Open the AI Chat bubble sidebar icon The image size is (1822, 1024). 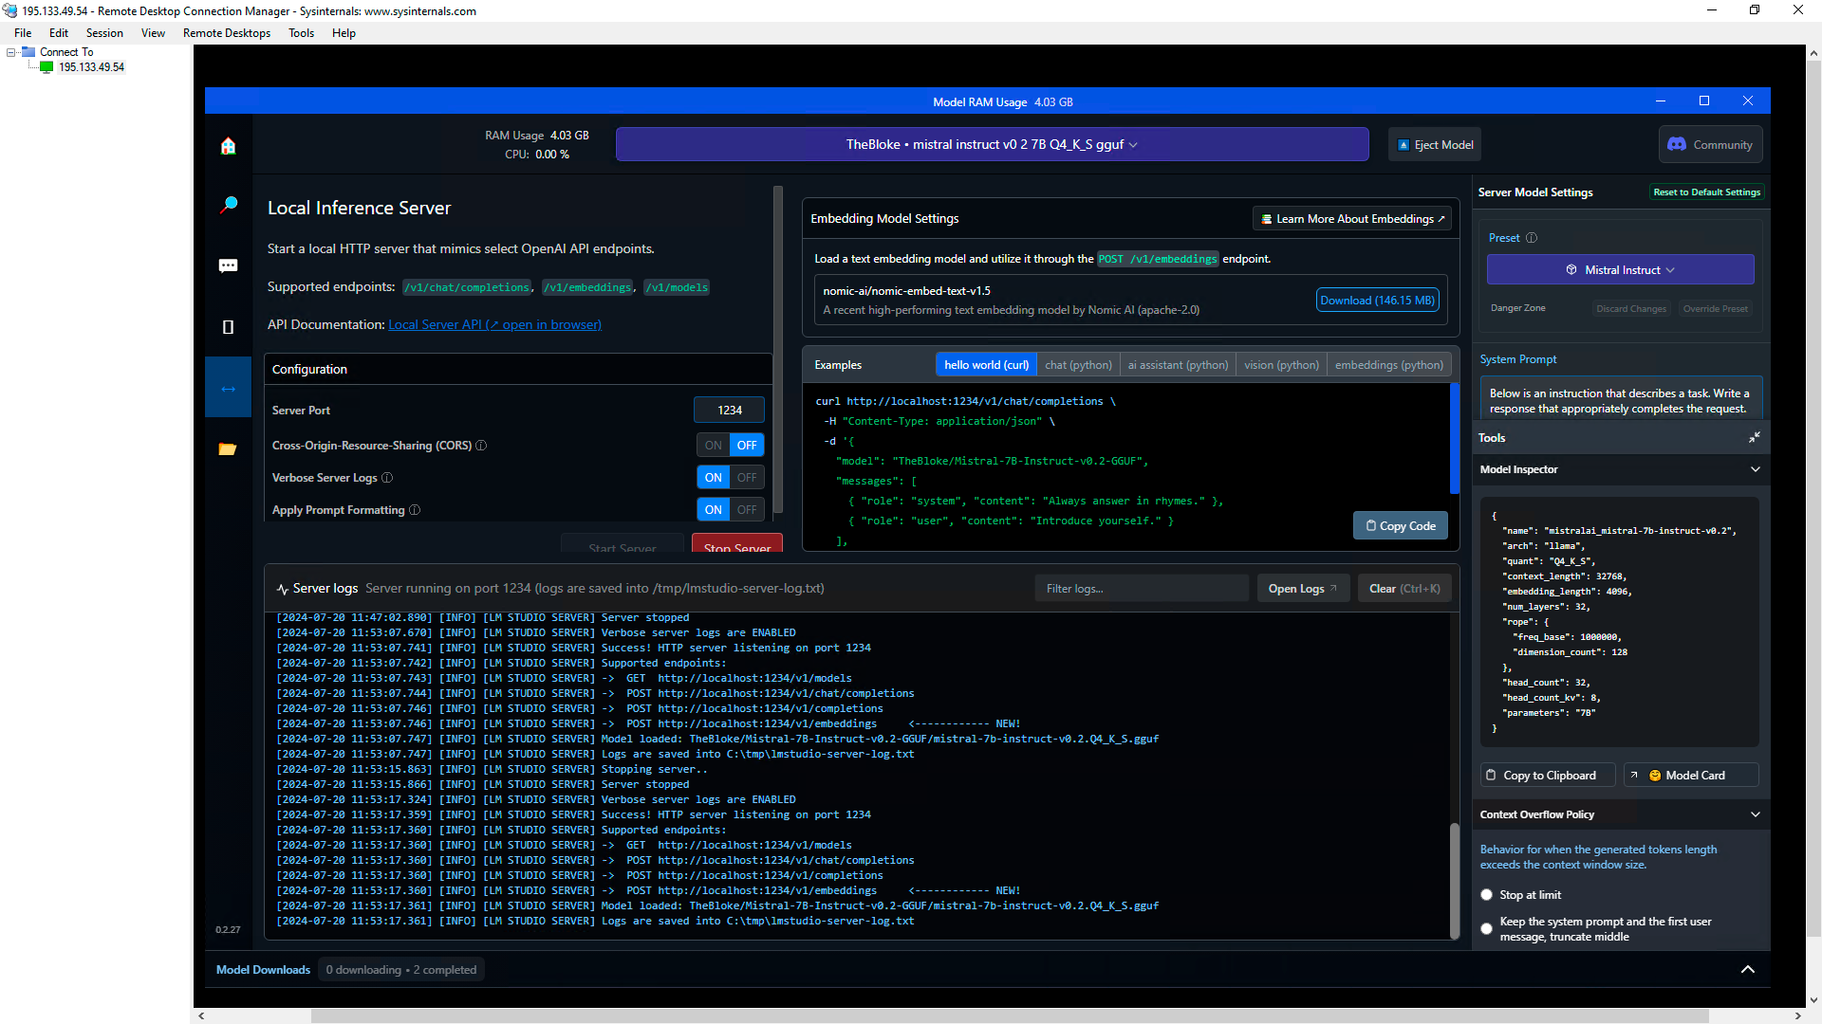[x=228, y=265]
